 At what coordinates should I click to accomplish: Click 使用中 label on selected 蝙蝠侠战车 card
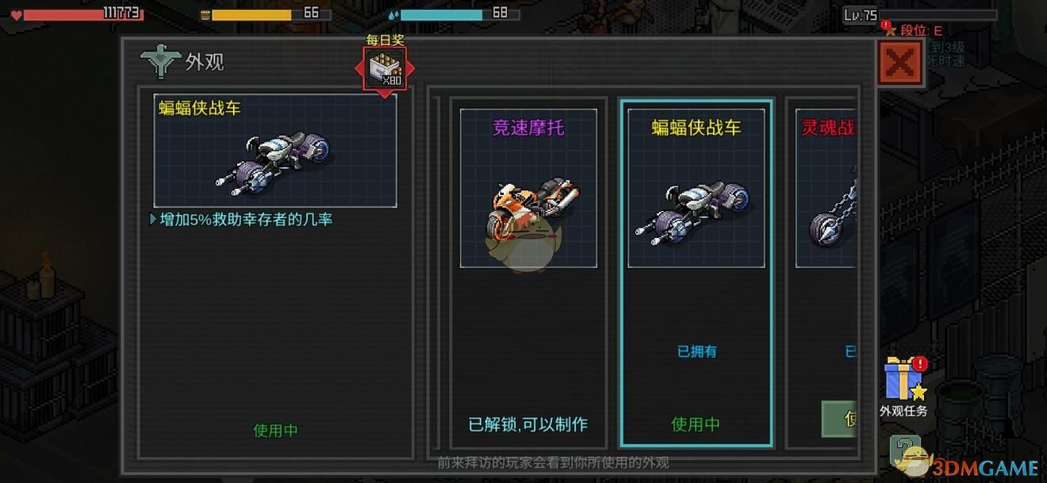[x=696, y=424]
